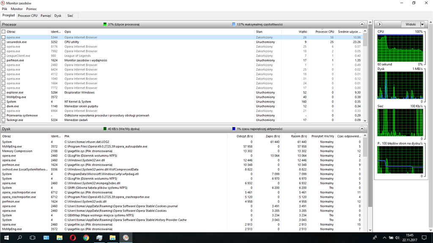This screenshot has width=433, height=243.
Task: Switch to the Sieć tab
Action: (70, 16)
